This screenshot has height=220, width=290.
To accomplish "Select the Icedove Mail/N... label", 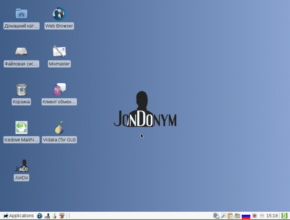I will [22, 140].
